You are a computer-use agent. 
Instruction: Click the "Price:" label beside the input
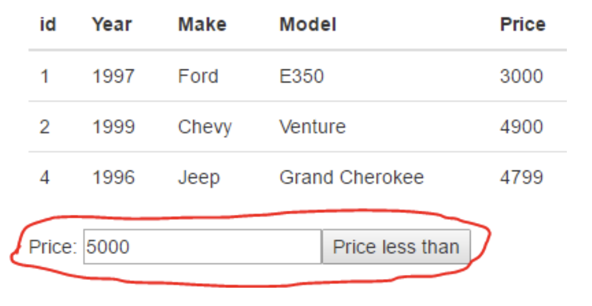point(53,247)
